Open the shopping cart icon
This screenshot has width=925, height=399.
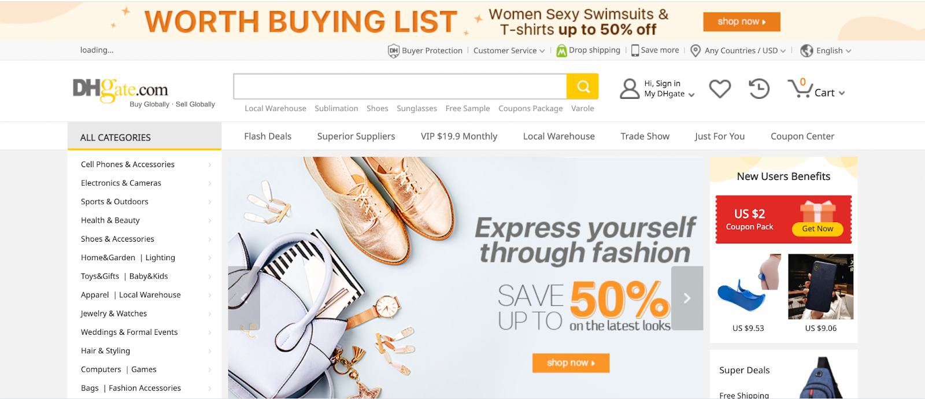800,88
